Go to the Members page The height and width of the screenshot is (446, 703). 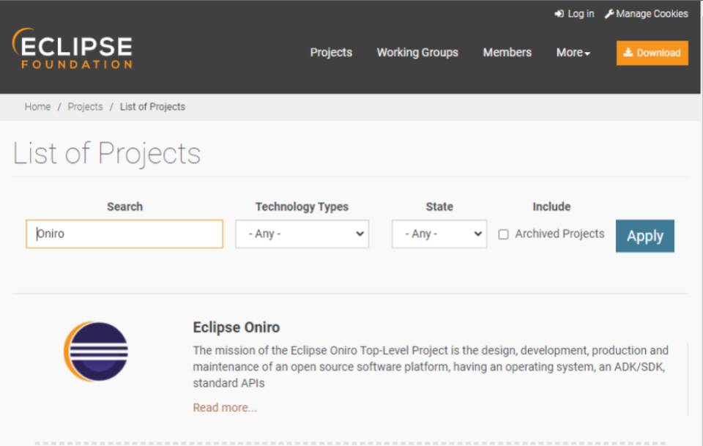507,53
